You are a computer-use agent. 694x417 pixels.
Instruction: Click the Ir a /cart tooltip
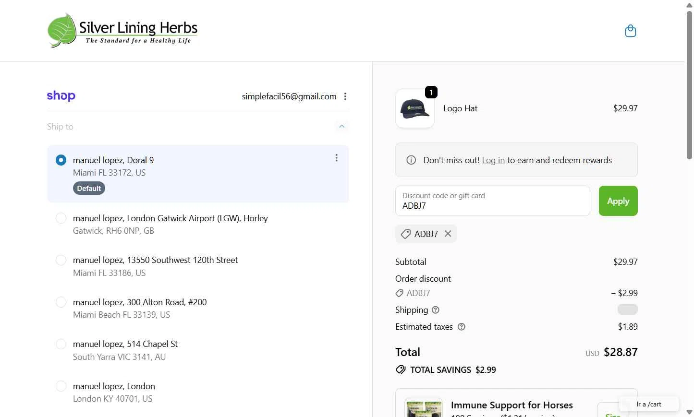tap(649, 405)
